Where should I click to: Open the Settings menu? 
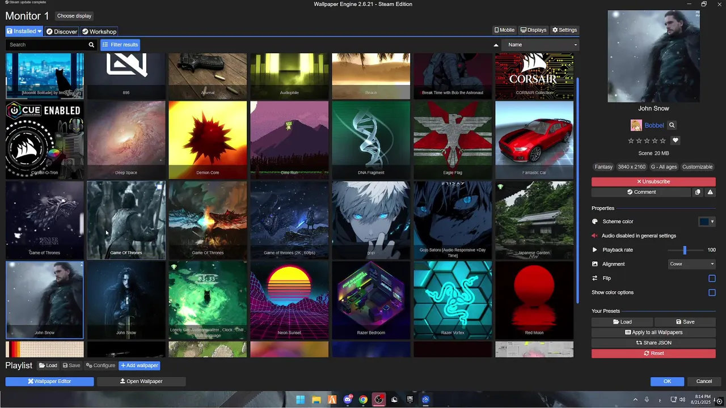pos(564,30)
